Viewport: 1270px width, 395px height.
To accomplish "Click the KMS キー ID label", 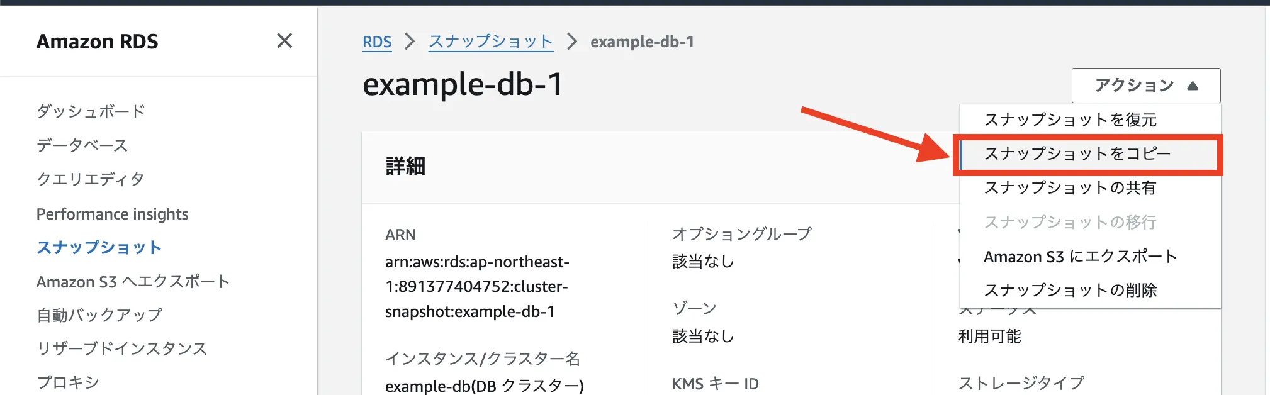I will point(716,384).
